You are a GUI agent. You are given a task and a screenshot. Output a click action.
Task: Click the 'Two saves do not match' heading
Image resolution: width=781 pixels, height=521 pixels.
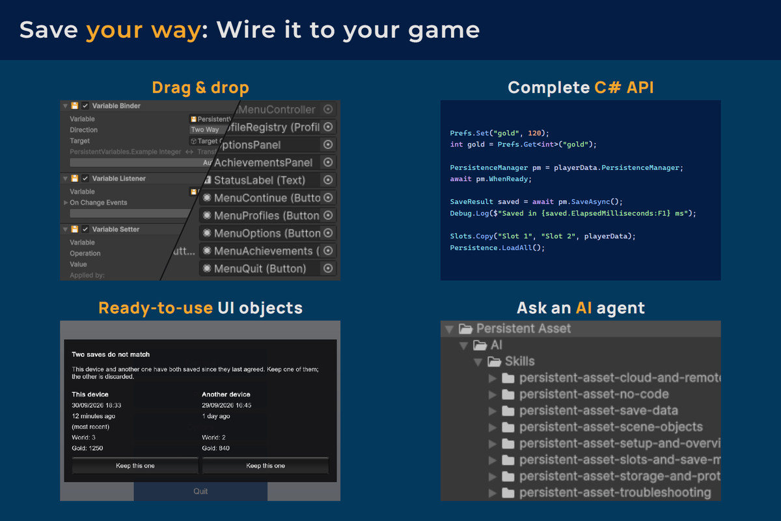pos(111,354)
